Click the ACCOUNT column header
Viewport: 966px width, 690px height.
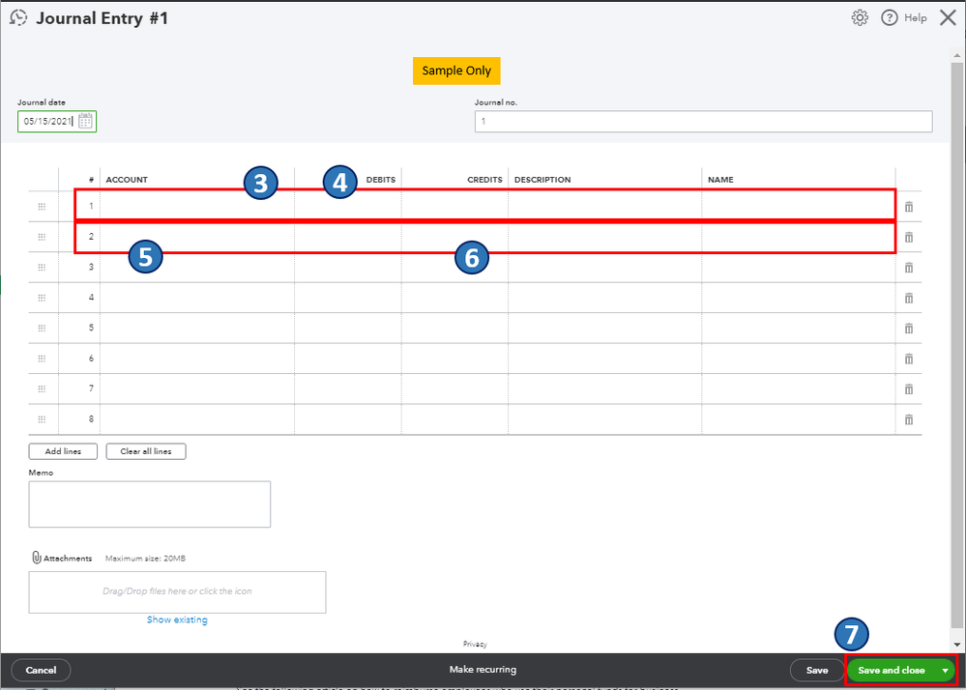(127, 180)
